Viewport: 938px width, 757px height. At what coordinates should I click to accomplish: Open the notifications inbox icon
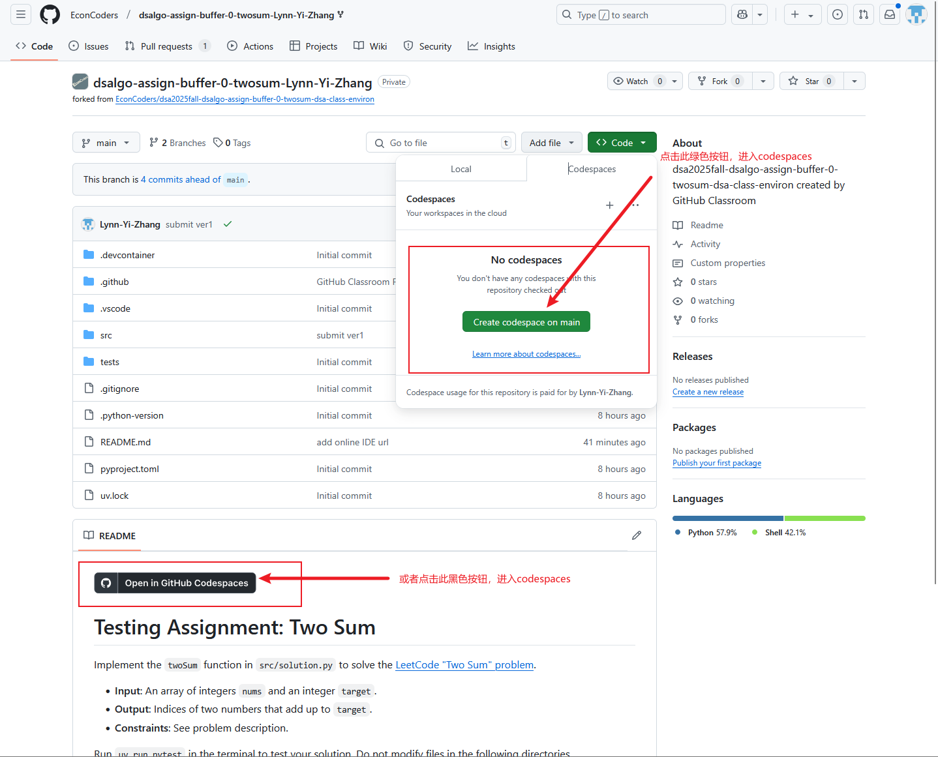pos(890,14)
